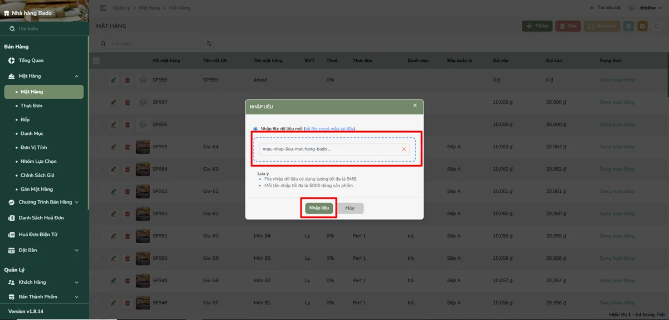Select Nhập file dữ liệu mới radio
The image size is (669, 320).
point(255,129)
